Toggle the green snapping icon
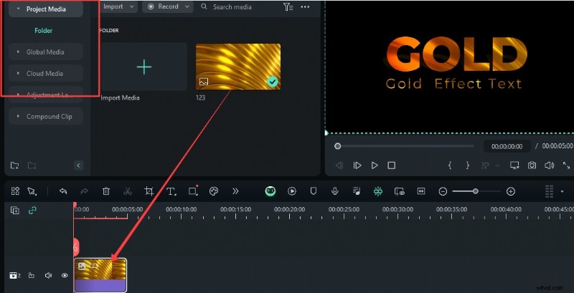This screenshot has height=293, width=574. (x=378, y=191)
